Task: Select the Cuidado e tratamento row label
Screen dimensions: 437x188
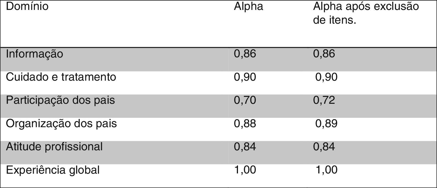Action: [61, 77]
